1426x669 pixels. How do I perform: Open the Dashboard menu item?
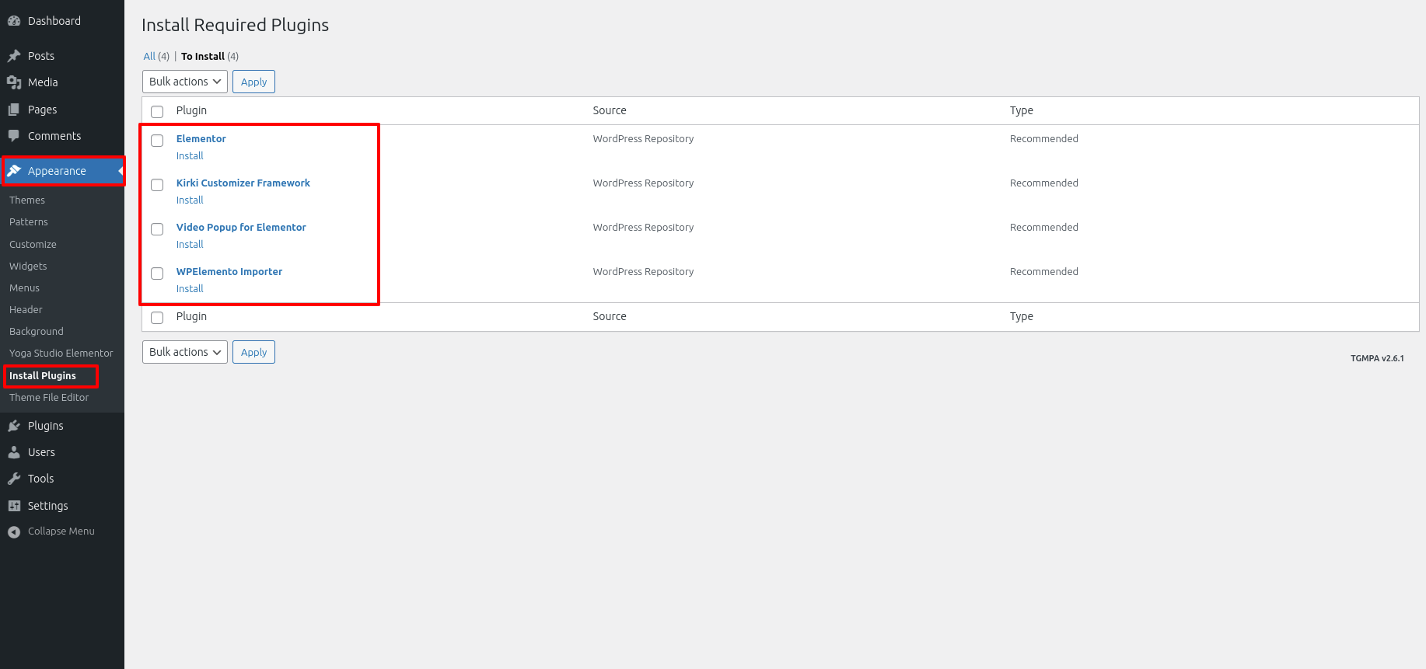click(x=62, y=21)
